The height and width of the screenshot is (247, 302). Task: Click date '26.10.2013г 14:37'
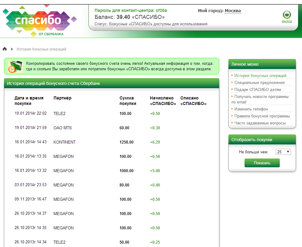click(x=30, y=214)
